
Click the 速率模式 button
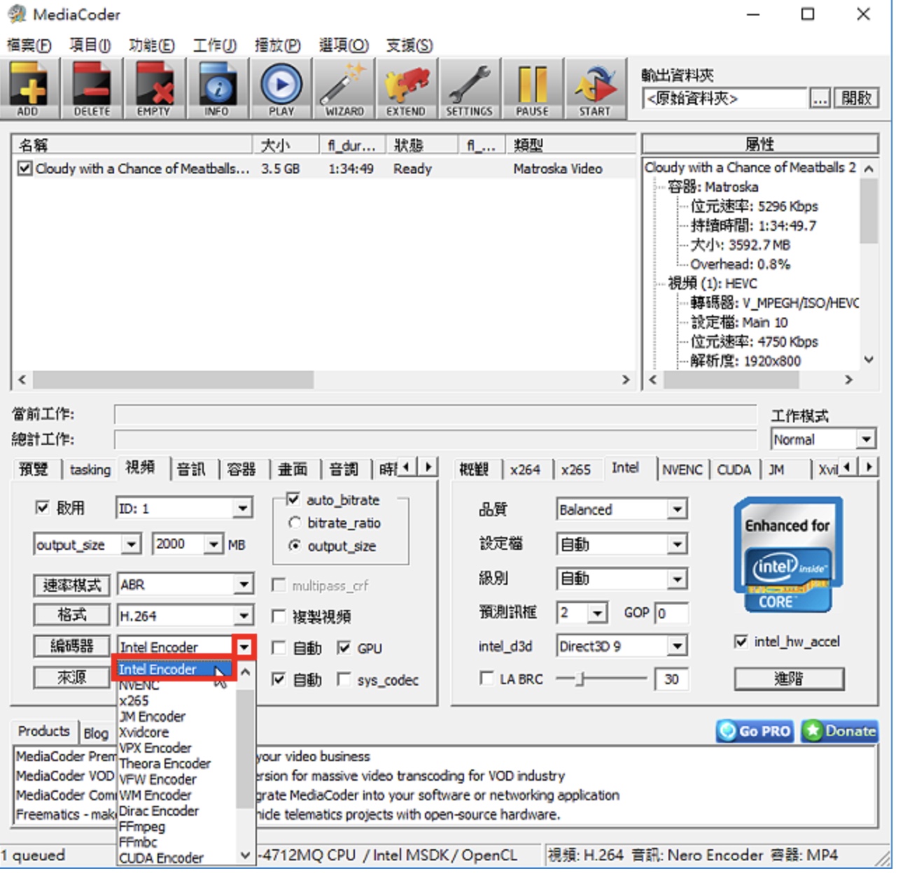point(71,585)
